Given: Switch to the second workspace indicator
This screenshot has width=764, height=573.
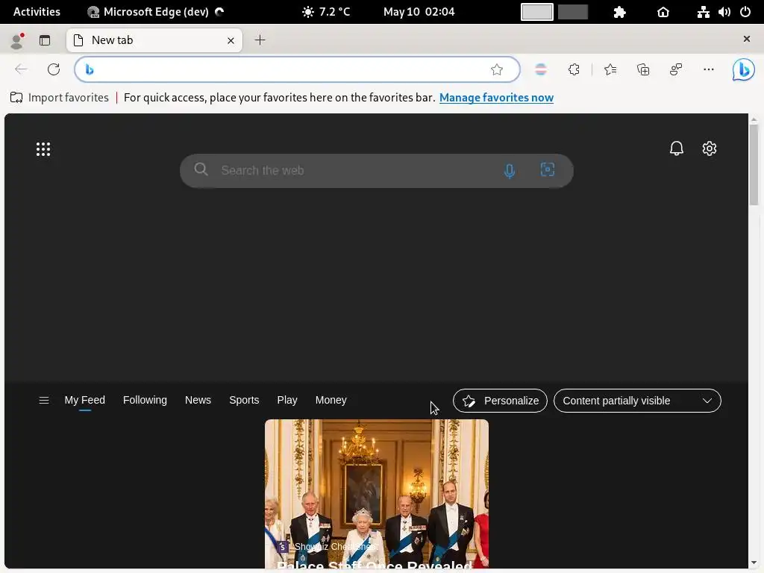Looking at the screenshot, I should pos(573,12).
